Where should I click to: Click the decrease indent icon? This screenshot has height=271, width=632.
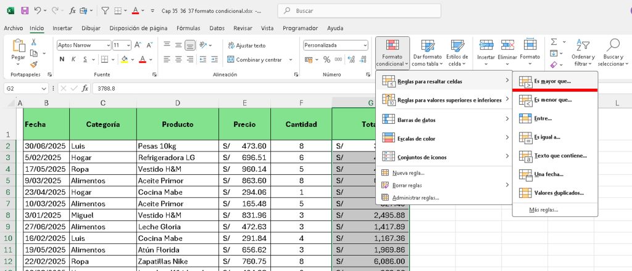tap(202, 60)
